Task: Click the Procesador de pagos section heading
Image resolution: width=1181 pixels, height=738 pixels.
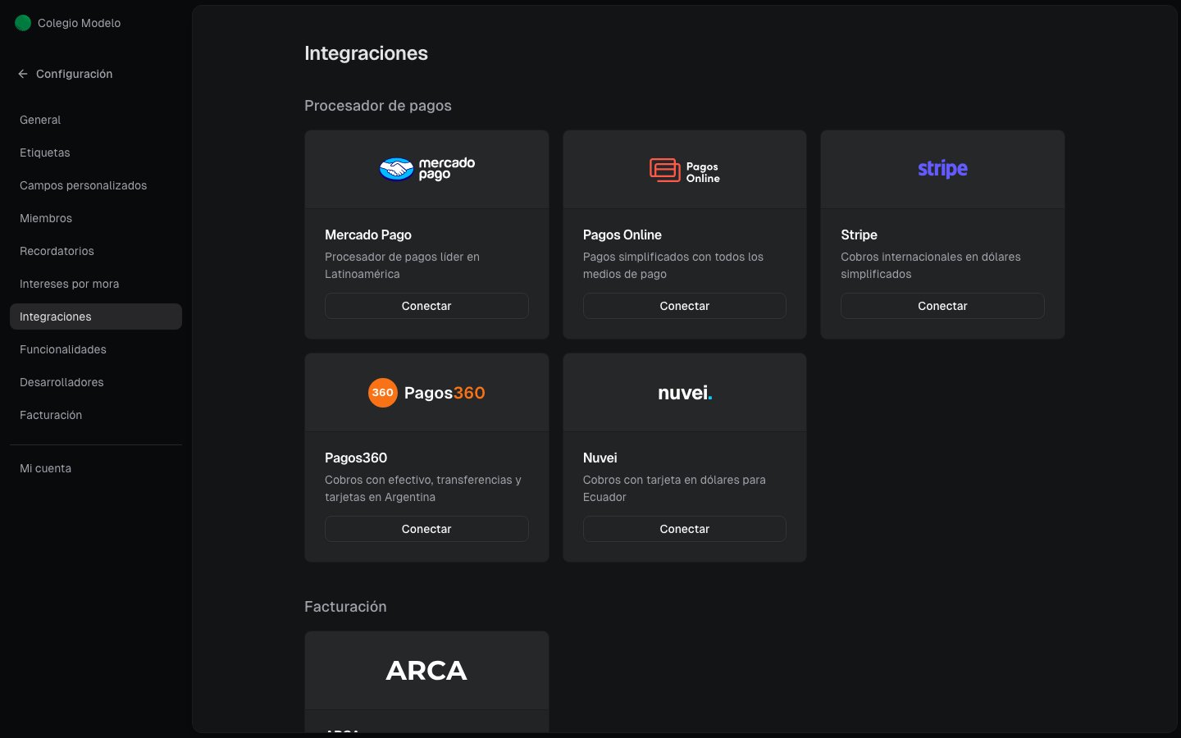Action: point(378,106)
